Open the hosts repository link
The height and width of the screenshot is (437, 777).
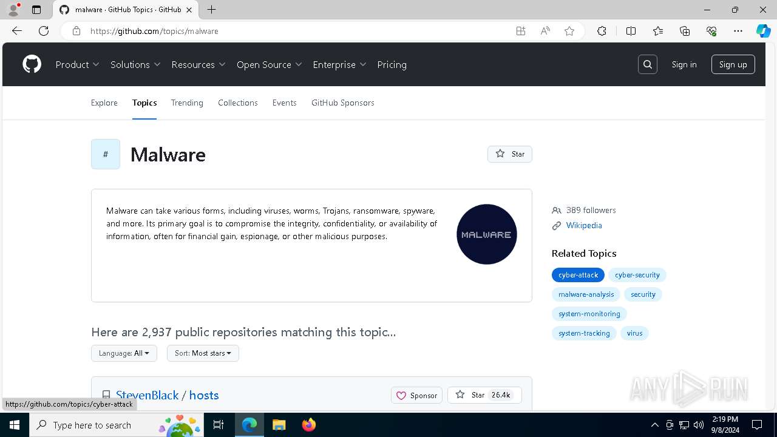pos(204,395)
